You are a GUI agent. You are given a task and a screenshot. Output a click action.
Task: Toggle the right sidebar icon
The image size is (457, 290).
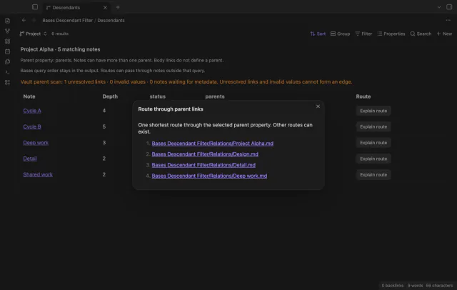[x=449, y=7]
